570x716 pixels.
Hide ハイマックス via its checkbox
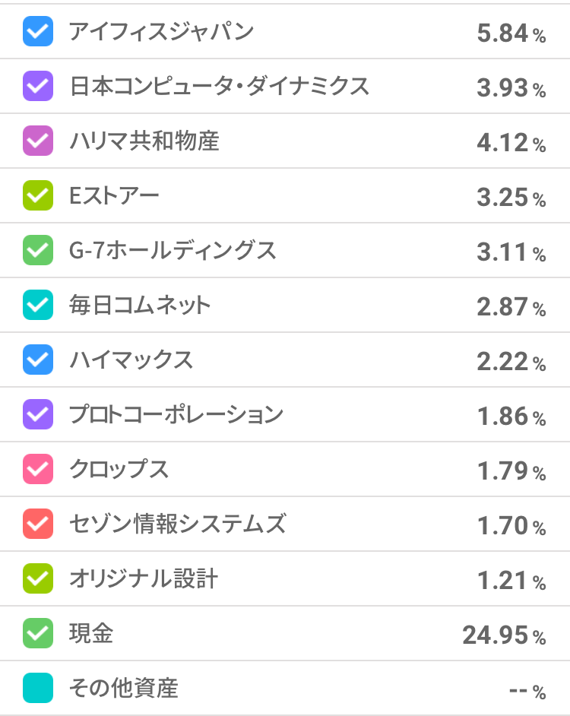[x=38, y=360]
